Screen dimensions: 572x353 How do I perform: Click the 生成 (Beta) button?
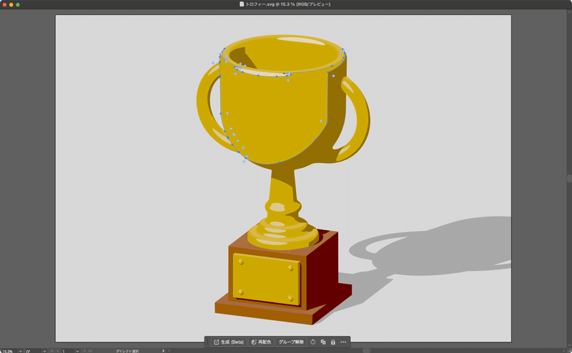229,342
